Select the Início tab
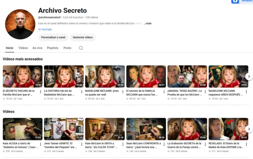Viewport: 253px width, 159px height. 10,48
